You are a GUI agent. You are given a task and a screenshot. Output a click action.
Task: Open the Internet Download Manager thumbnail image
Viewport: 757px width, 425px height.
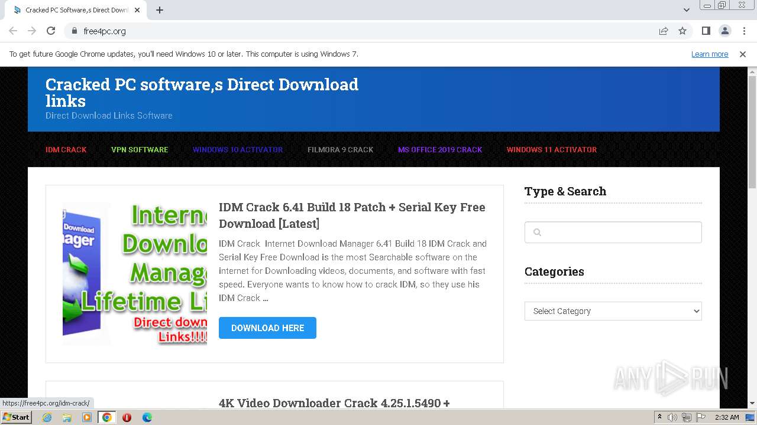point(135,274)
